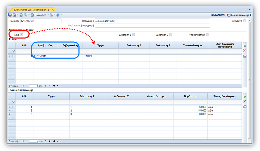
Task: Click the Κωδικός input field
Action: (41, 21)
